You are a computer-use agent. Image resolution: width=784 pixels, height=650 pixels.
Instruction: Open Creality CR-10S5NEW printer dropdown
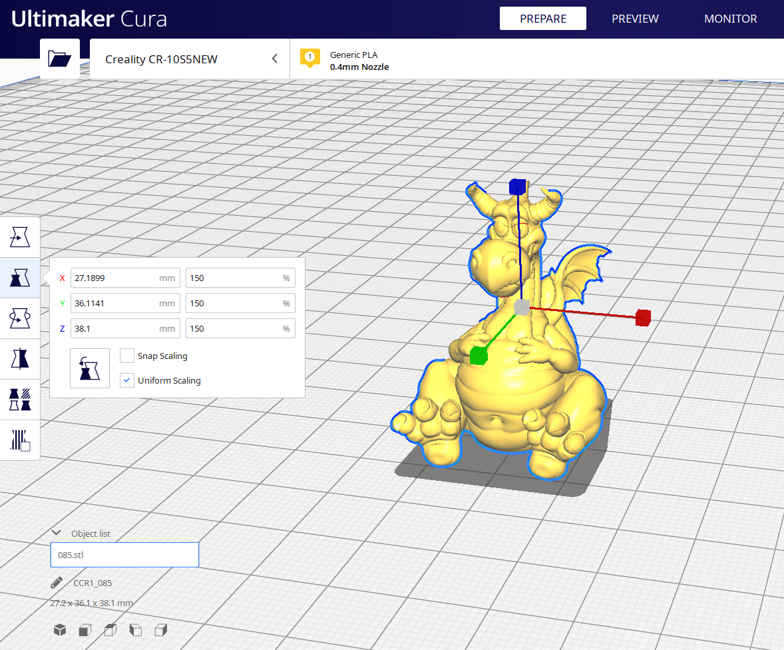click(x=190, y=59)
